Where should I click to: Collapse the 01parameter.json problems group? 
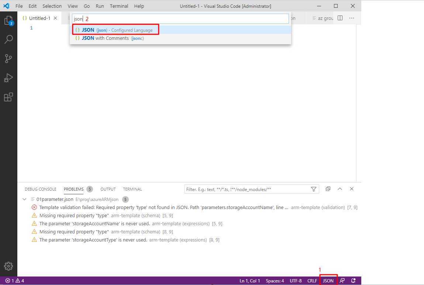(x=24, y=199)
